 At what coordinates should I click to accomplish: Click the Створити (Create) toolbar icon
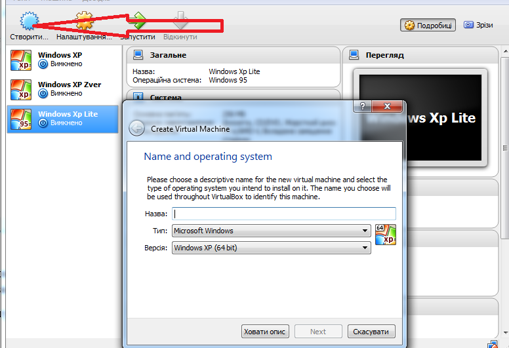[30, 21]
